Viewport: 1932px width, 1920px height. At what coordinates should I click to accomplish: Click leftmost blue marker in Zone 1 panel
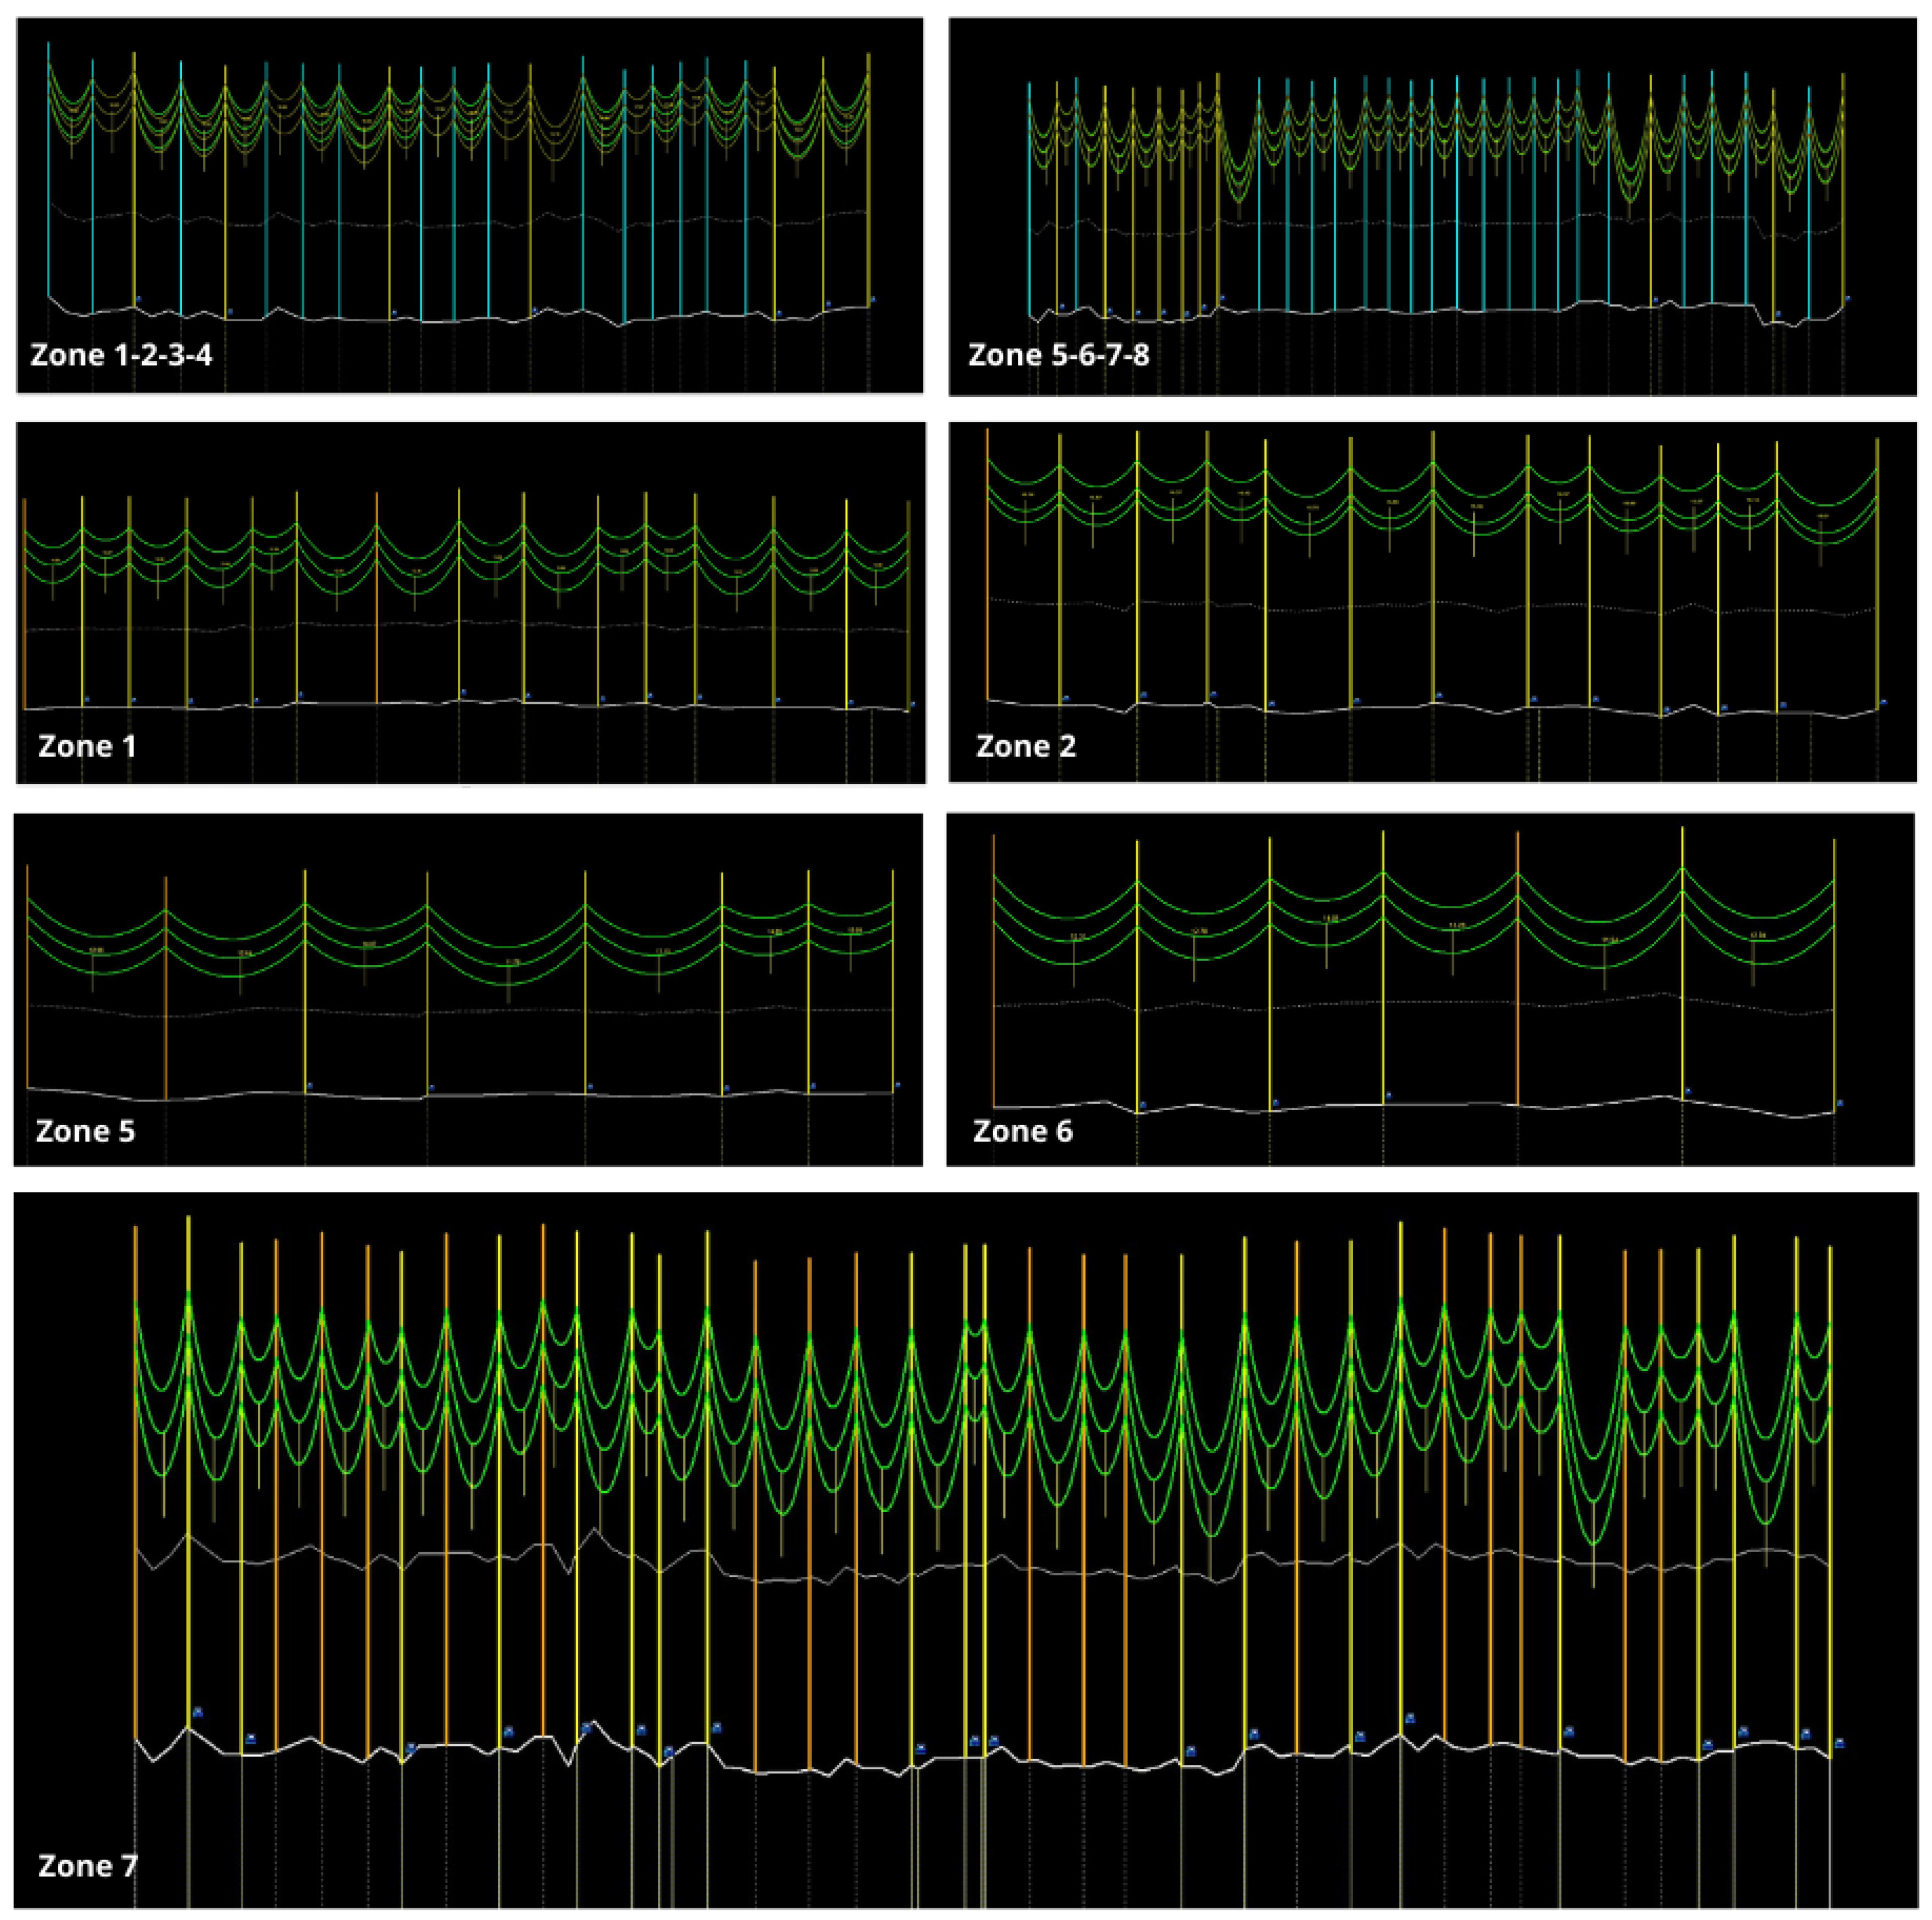[87, 699]
